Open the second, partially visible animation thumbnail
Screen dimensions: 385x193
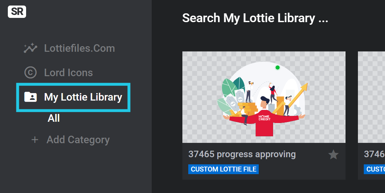coord(371,97)
